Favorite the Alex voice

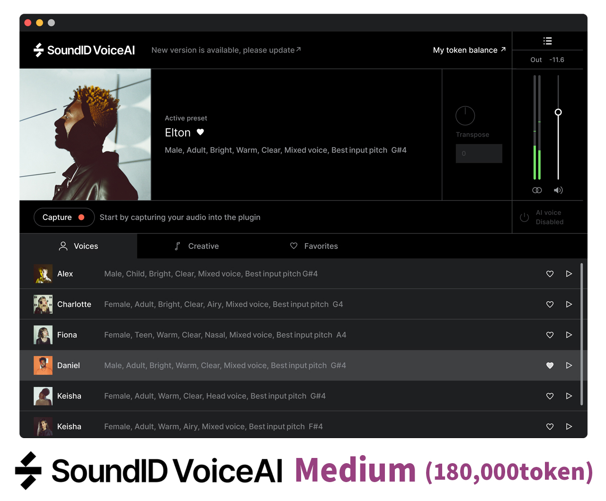point(550,274)
